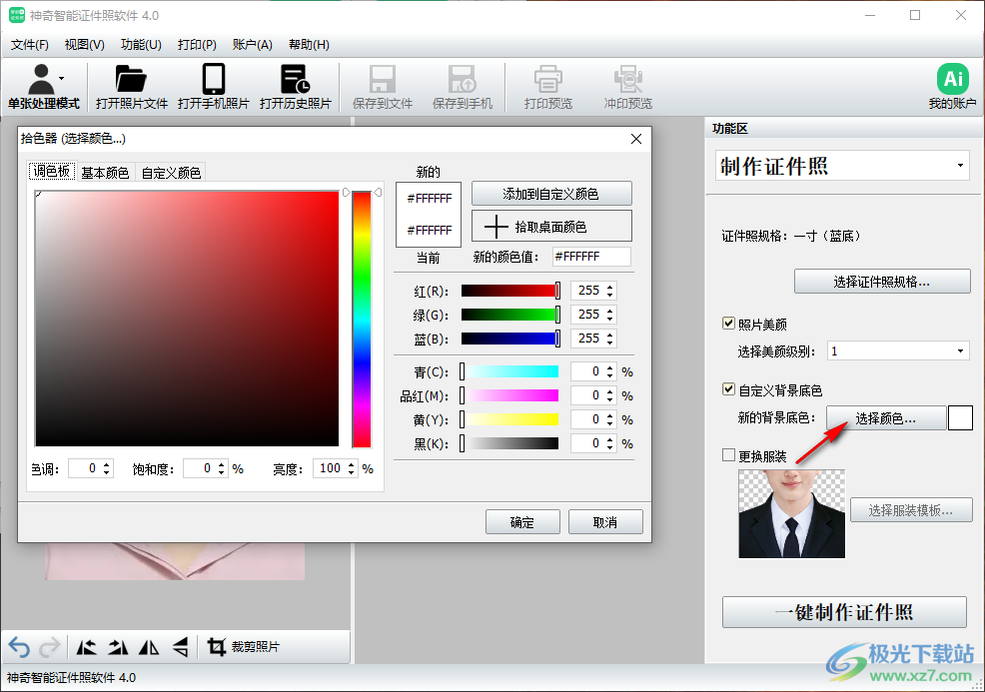The width and height of the screenshot is (985, 692).
Task: Click the red (R) slider bar
Action: pos(509,291)
